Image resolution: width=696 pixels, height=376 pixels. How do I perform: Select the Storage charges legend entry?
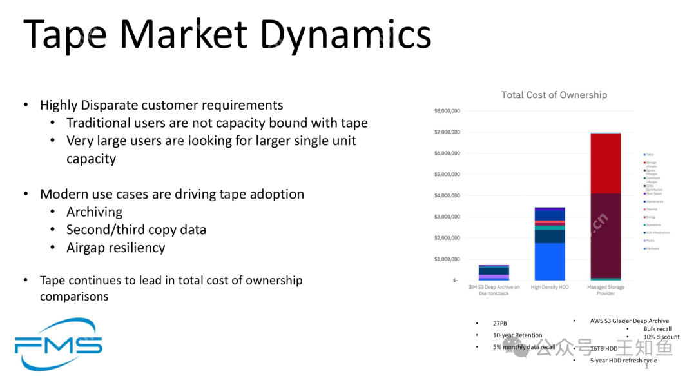click(x=651, y=164)
